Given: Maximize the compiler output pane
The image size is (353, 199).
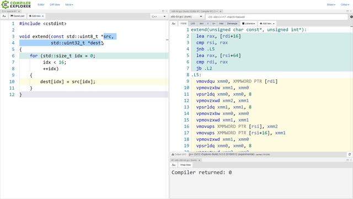Looking at the screenshot, I should click(x=347, y=11).
